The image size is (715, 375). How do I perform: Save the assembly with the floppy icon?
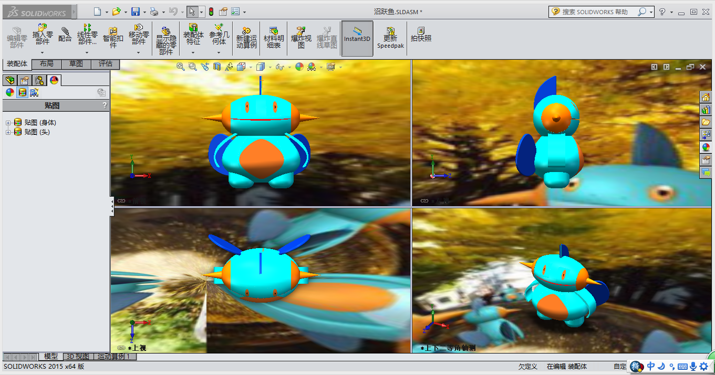click(x=136, y=12)
